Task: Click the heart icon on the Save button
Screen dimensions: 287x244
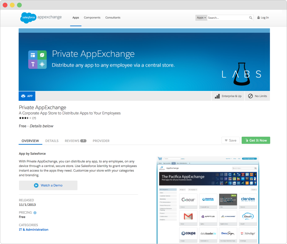Action: [226, 140]
